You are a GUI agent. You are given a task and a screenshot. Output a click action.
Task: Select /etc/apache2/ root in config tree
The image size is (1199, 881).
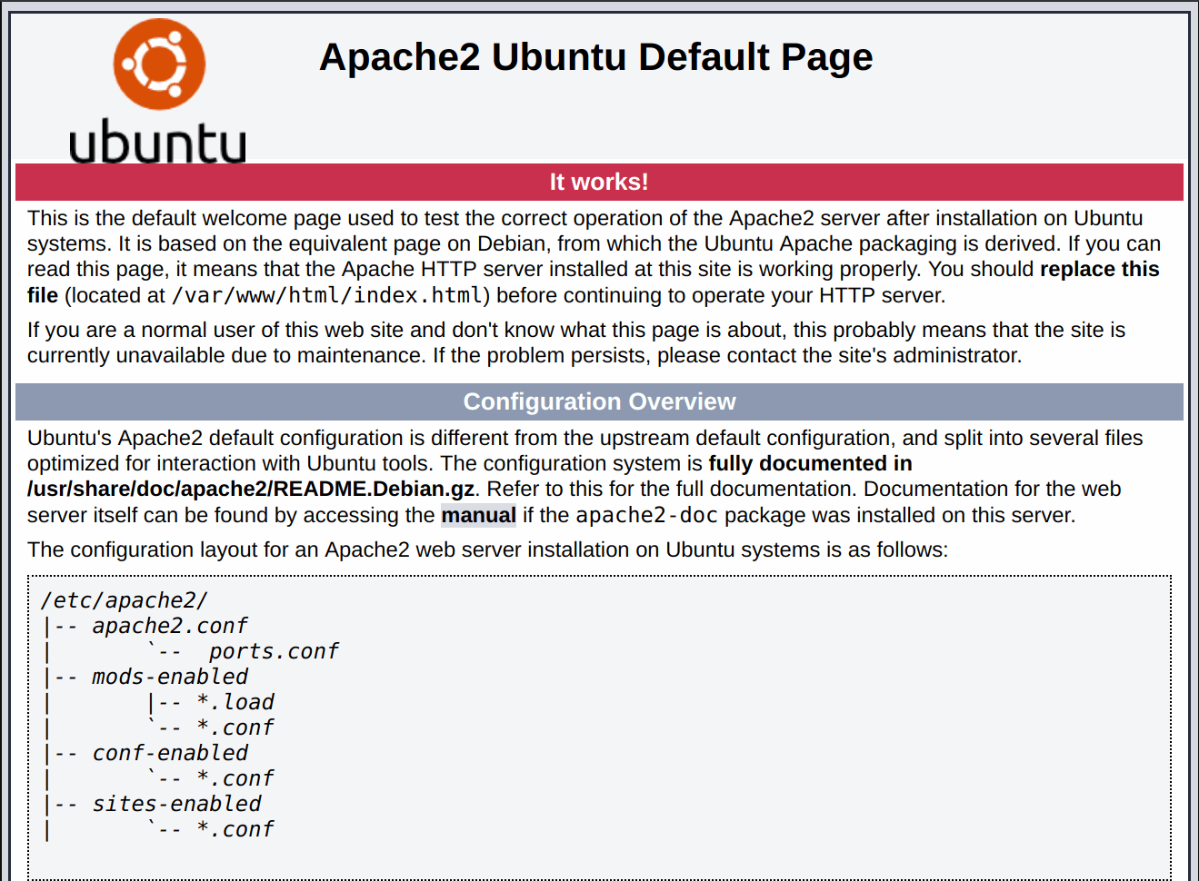click(x=125, y=600)
